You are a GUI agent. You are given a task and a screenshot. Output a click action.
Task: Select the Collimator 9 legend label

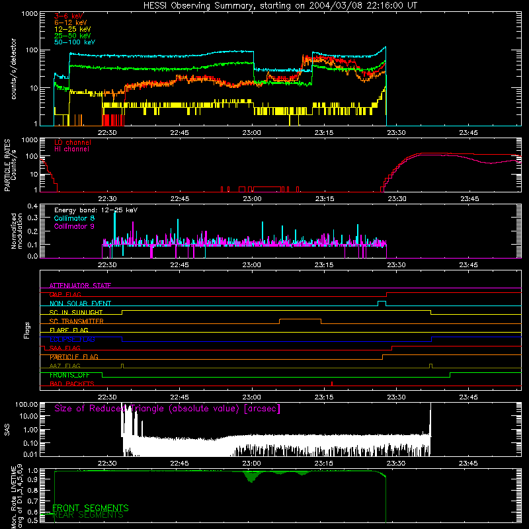[74, 226]
